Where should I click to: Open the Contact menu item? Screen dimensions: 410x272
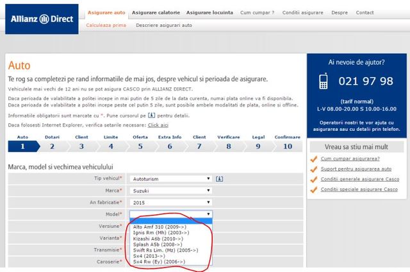tap(365, 13)
